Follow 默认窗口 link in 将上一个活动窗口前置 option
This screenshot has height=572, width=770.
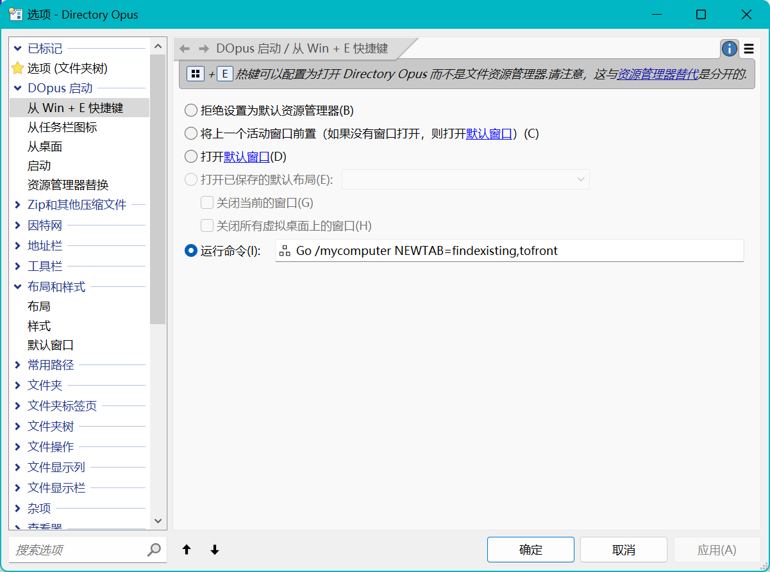click(x=489, y=133)
